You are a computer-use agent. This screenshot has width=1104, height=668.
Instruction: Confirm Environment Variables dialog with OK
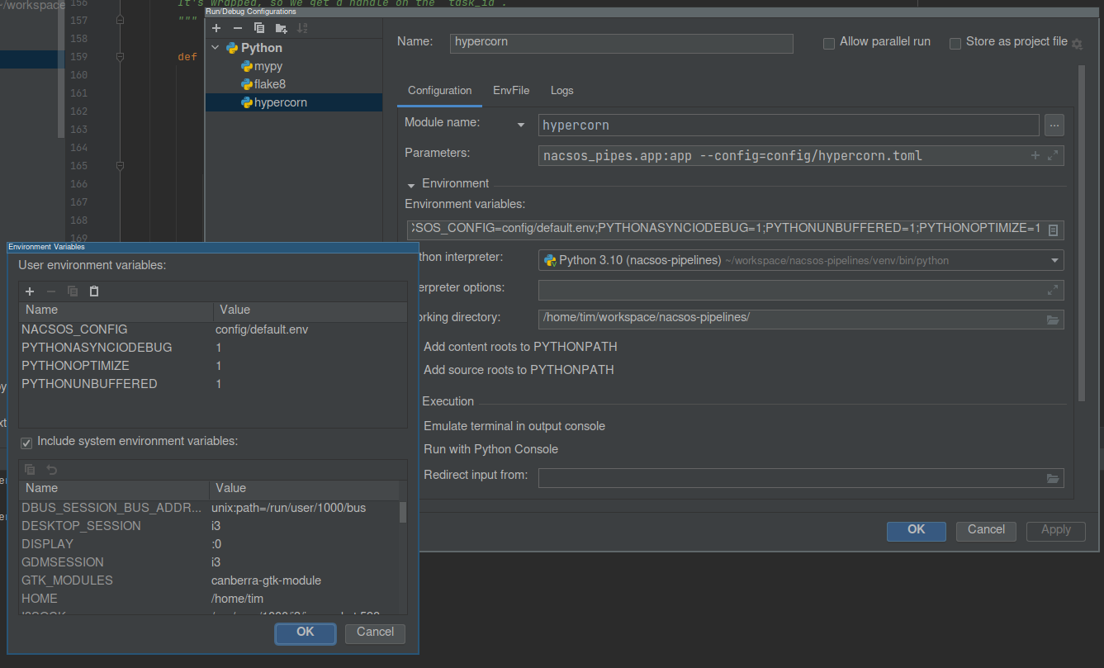305,632
